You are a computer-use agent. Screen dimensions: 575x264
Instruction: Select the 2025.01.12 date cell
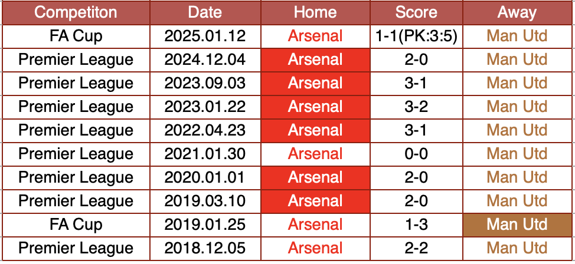coord(205,36)
